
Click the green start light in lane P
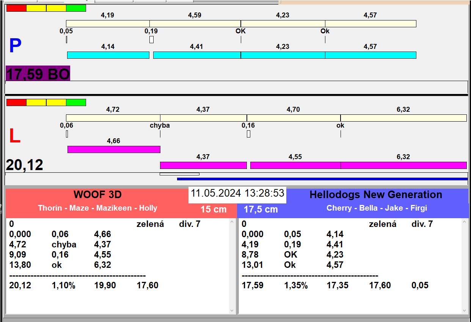[x=76, y=8]
